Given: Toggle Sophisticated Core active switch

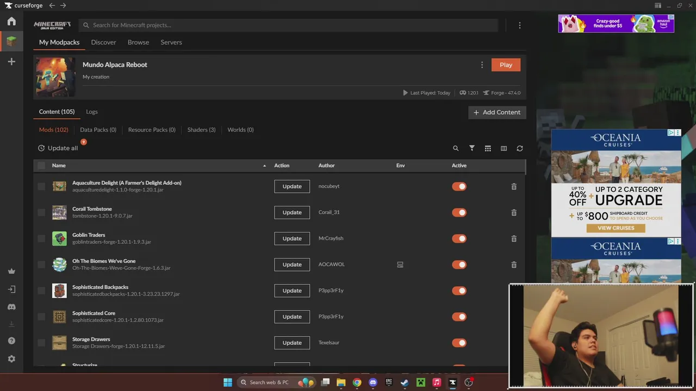Looking at the screenshot, I should [459, 317].
